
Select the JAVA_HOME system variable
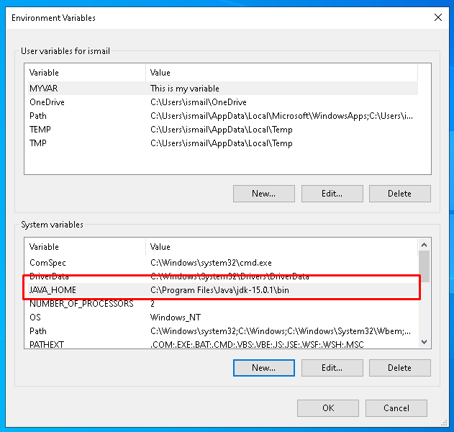tap(222, 290)
